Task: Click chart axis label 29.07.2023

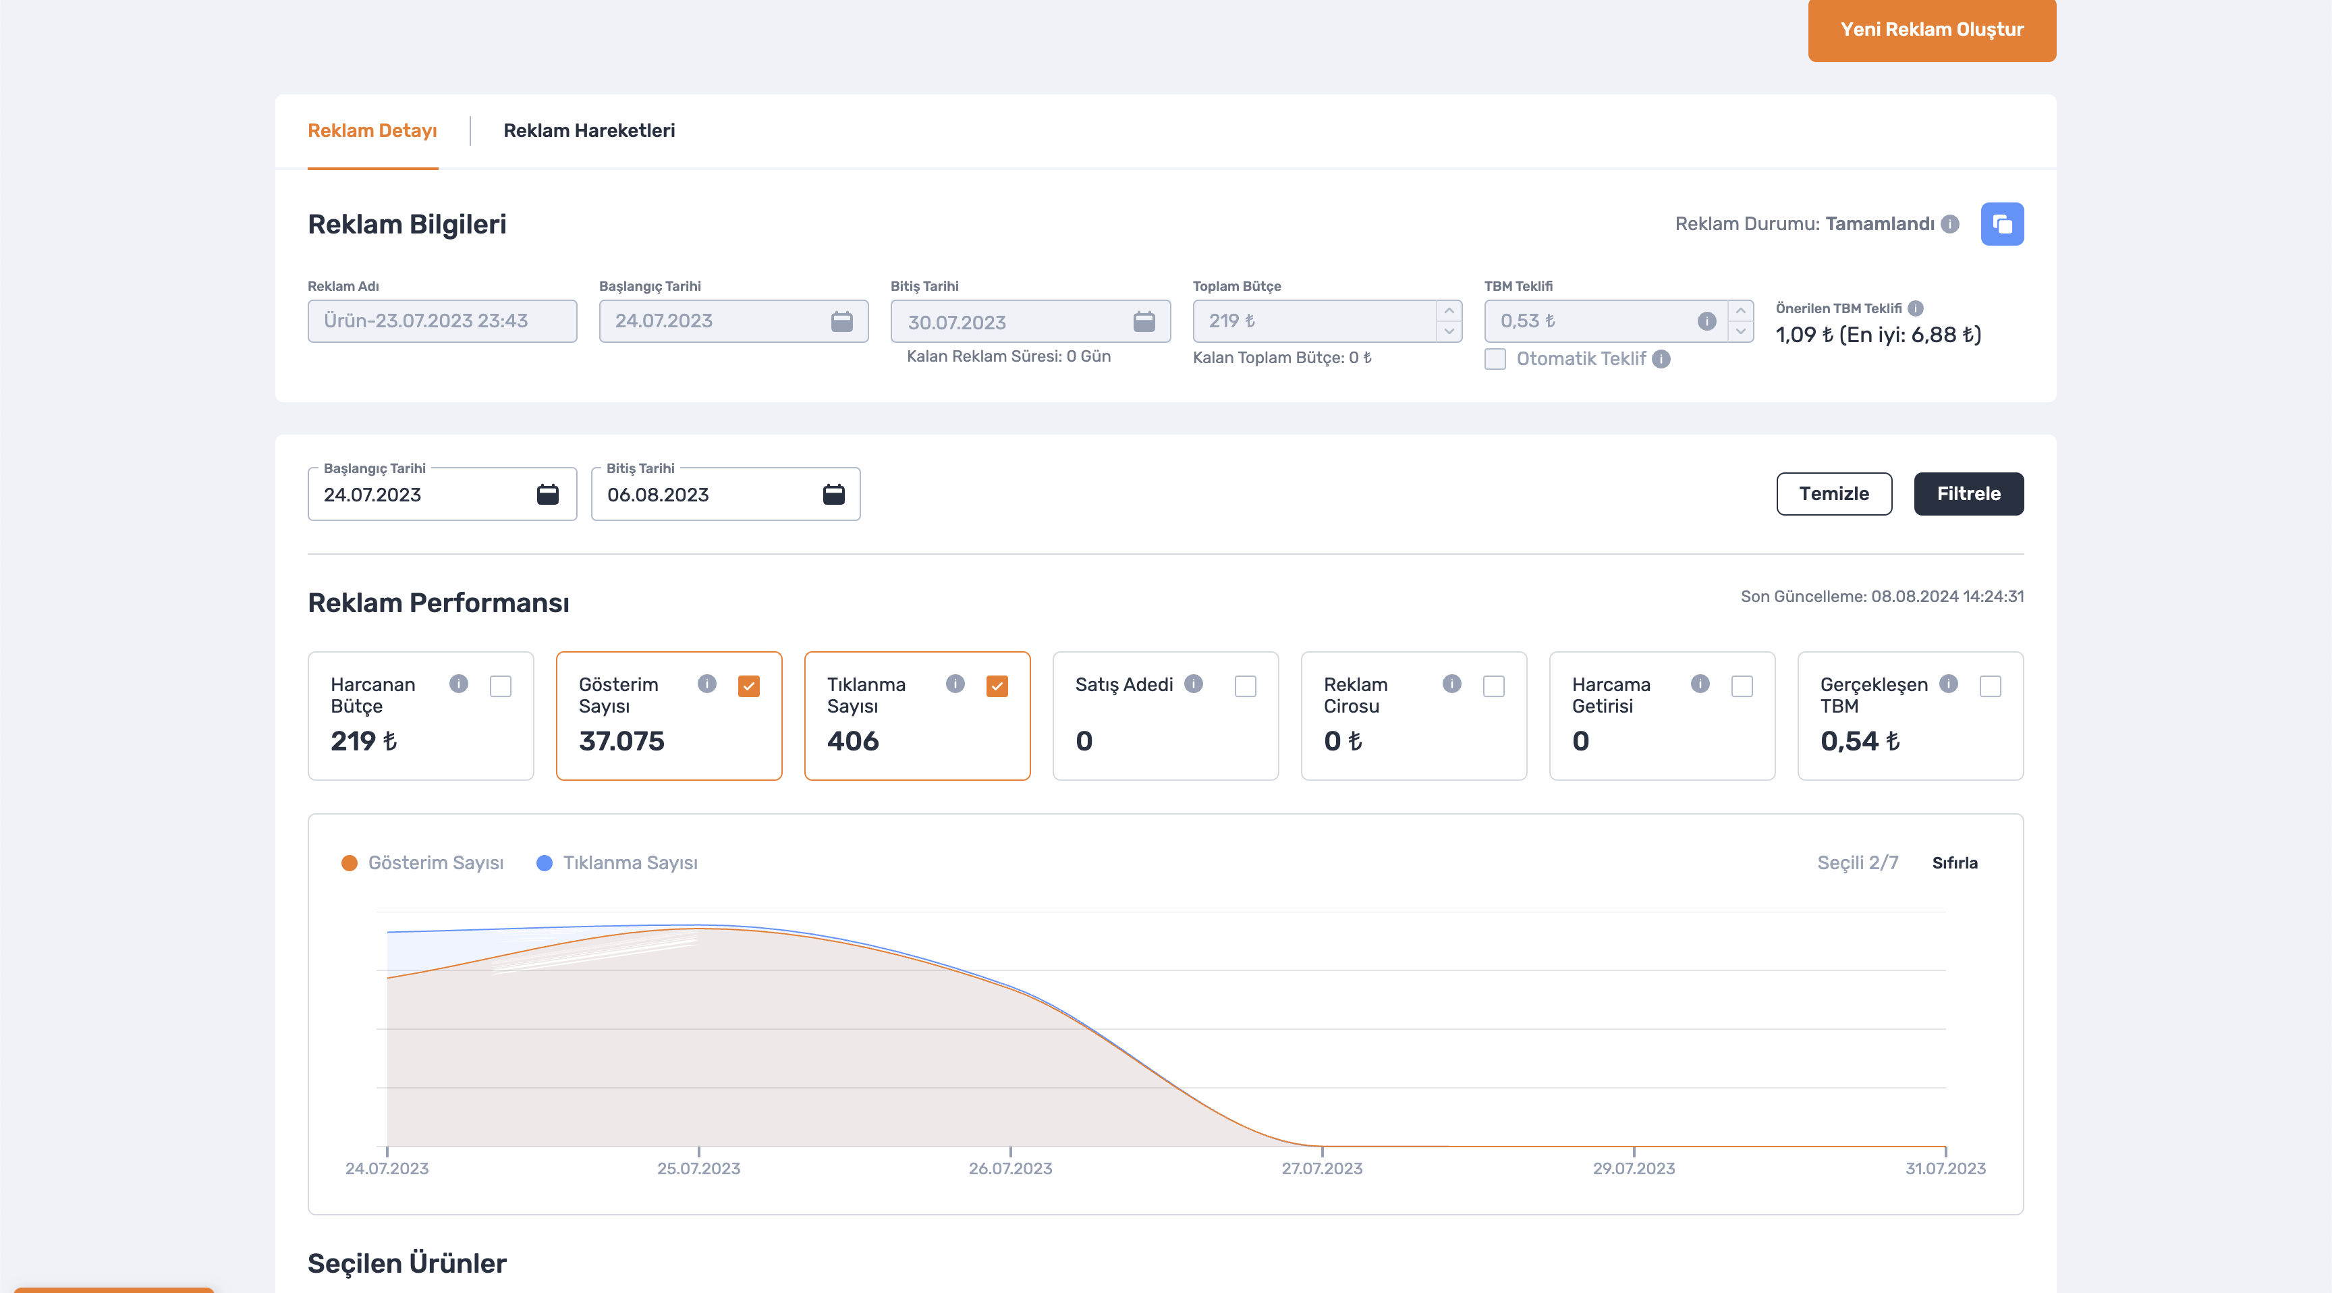Action: point(1634,1168)
